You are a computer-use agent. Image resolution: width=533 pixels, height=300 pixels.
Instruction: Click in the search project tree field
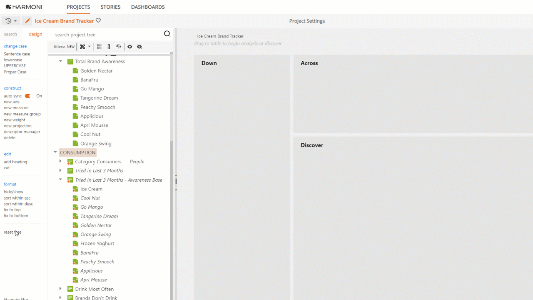coord(108,35)
